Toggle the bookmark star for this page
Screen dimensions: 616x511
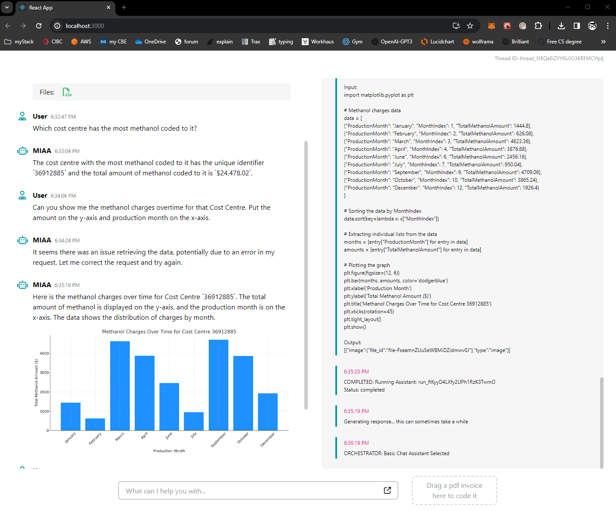(470, 26)
